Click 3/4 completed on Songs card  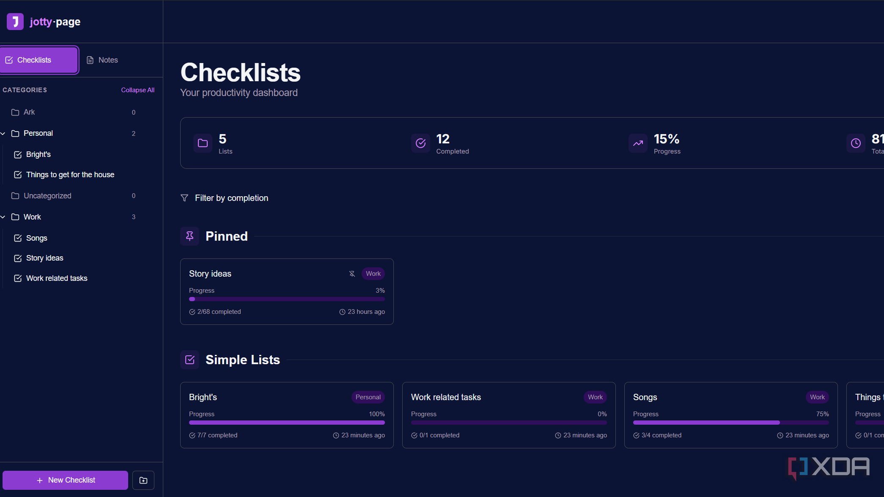pyautogui.click(x=657, y=435)
